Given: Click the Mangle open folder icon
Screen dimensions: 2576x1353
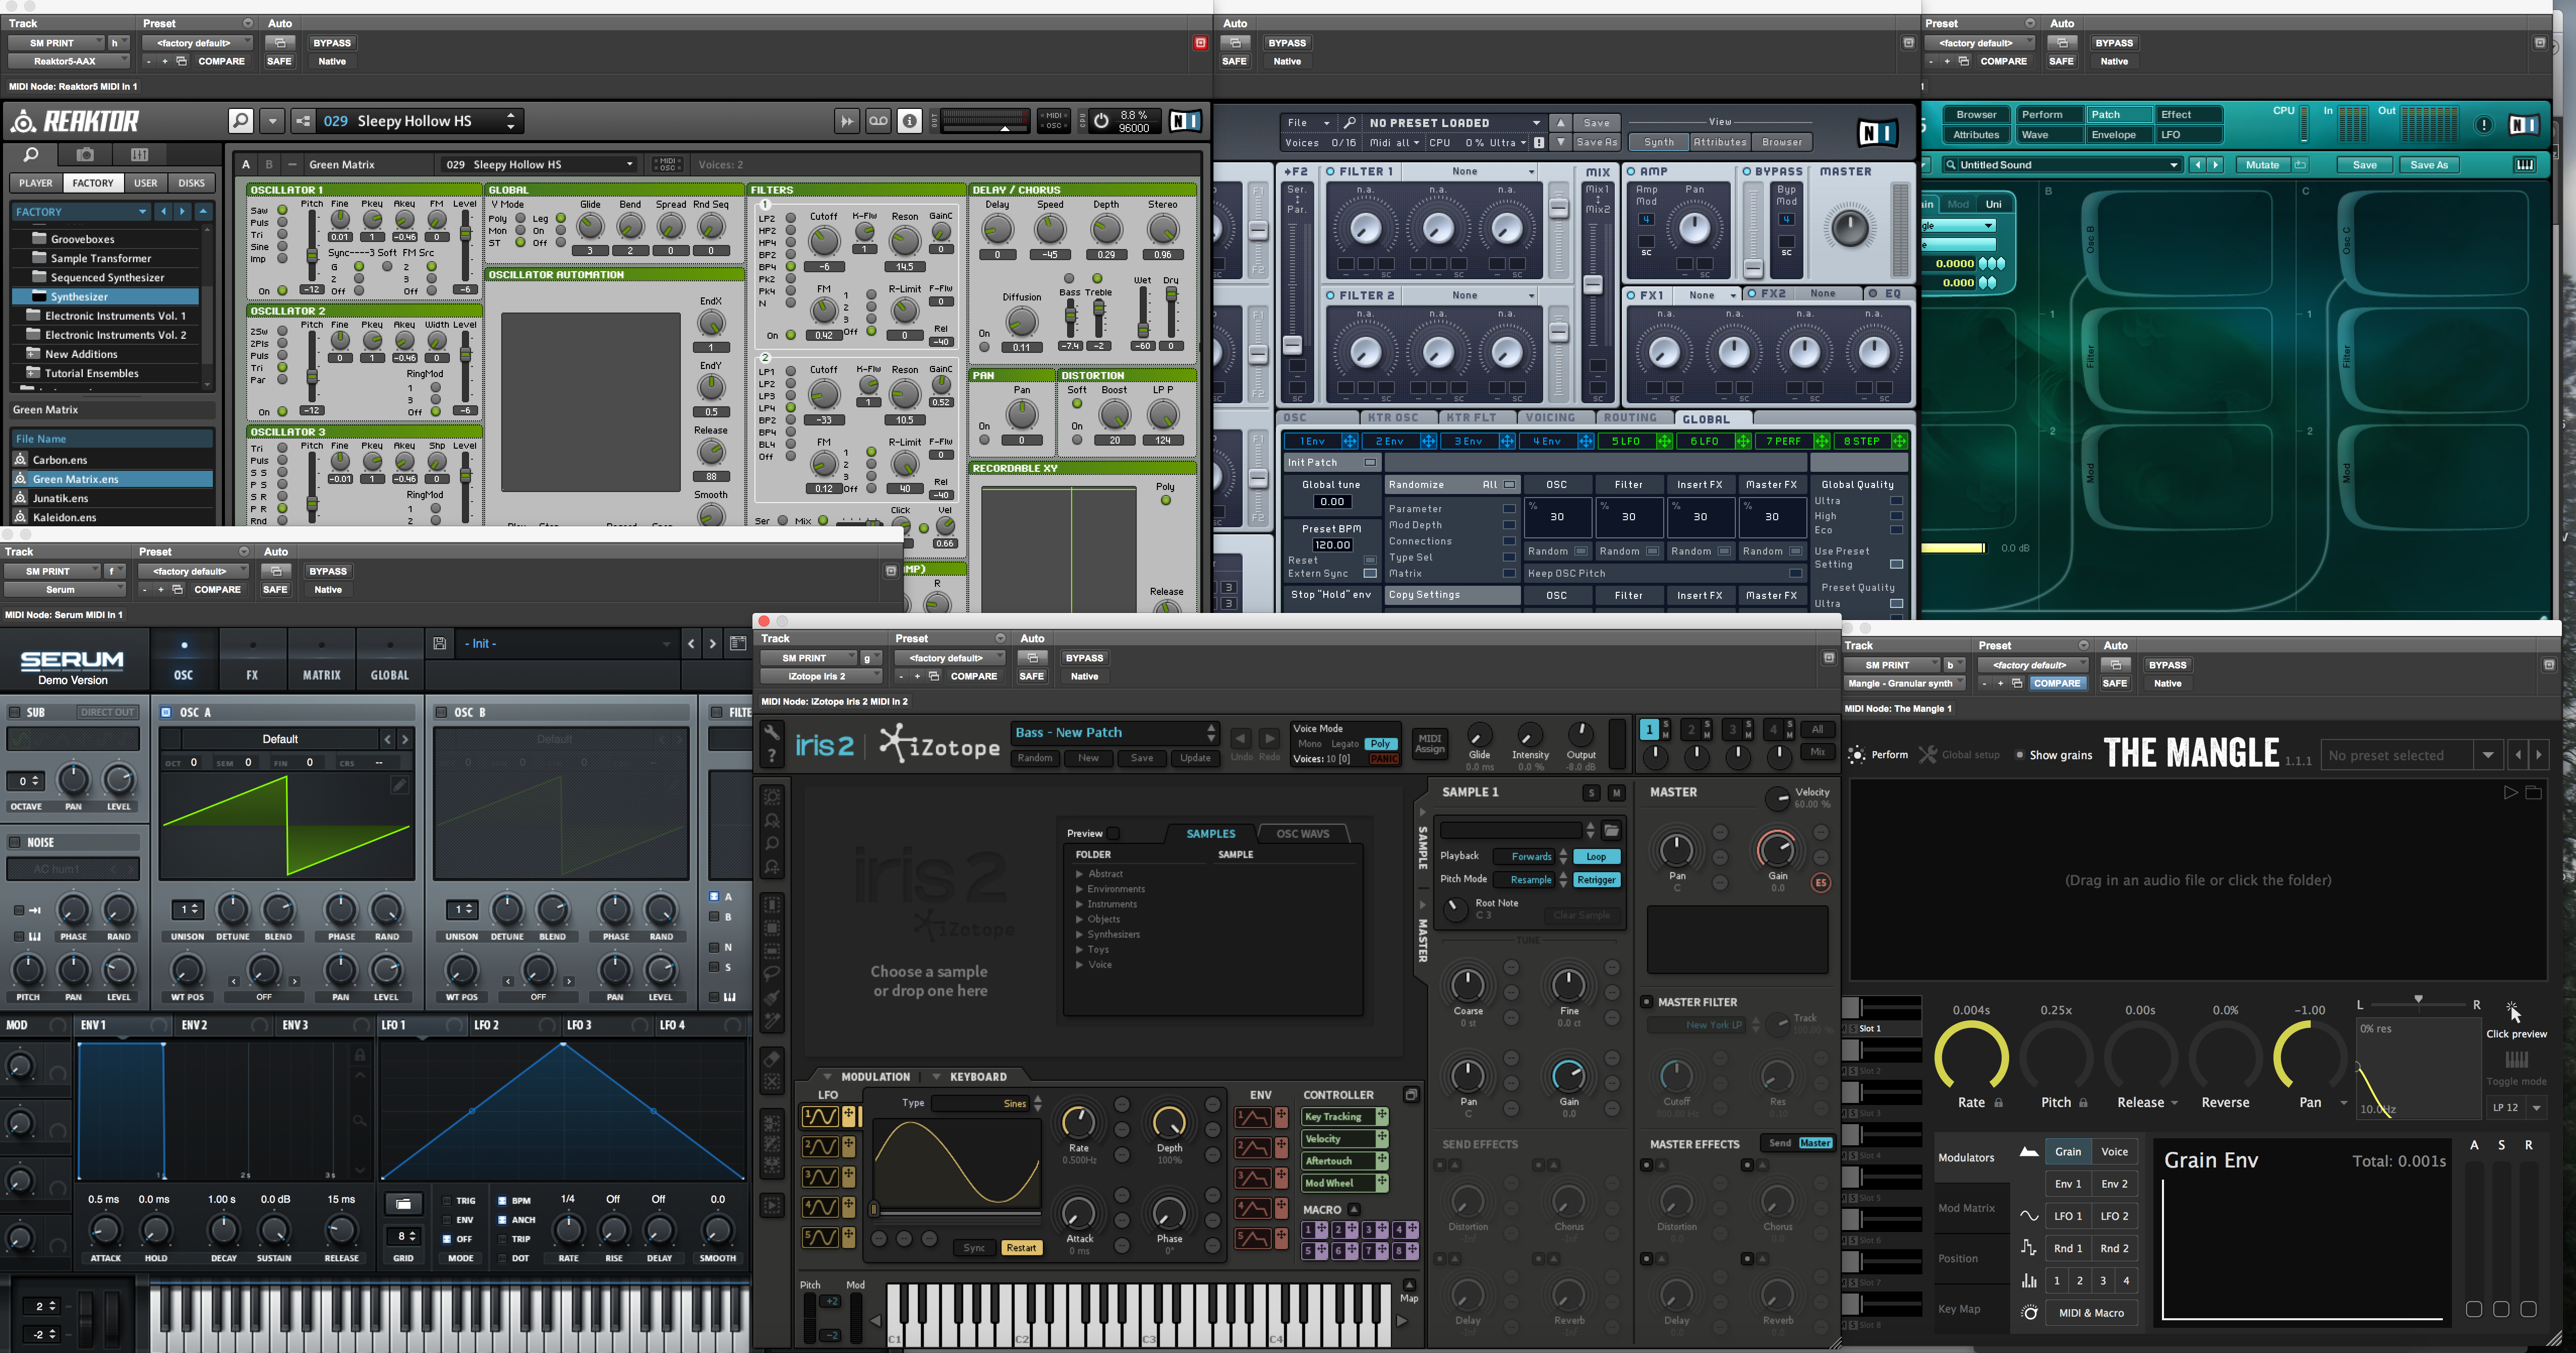Looking at the screenshot, I should (2533, 792).
